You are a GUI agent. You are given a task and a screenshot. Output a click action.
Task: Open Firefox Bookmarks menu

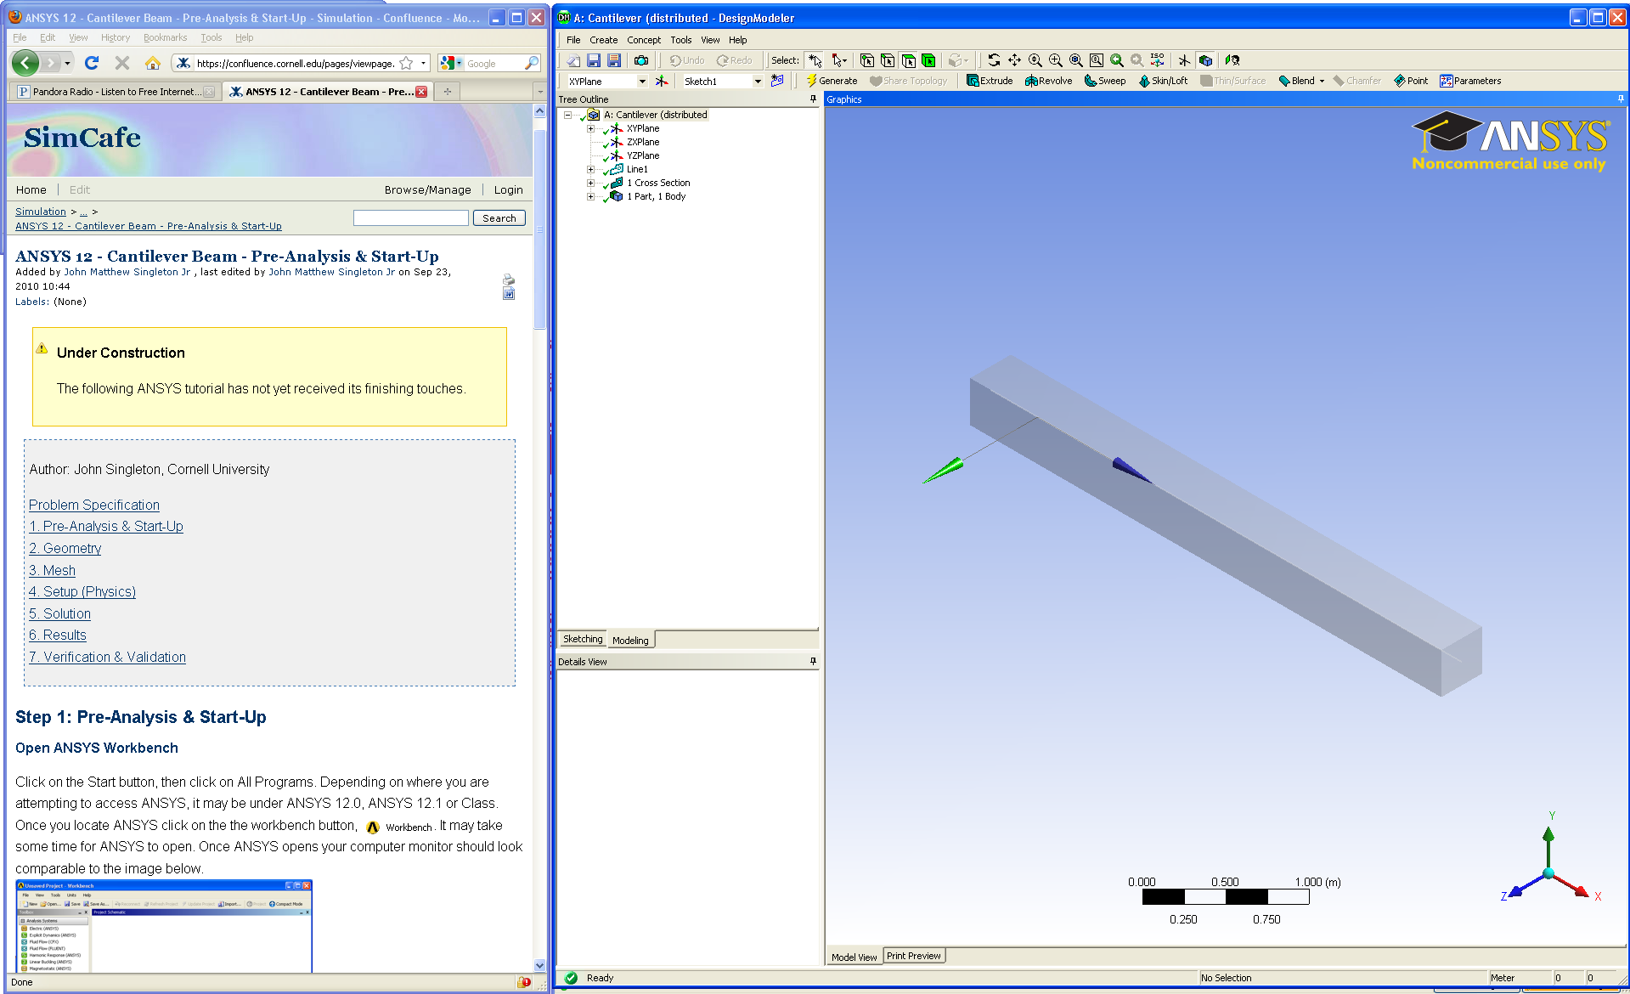165,37
